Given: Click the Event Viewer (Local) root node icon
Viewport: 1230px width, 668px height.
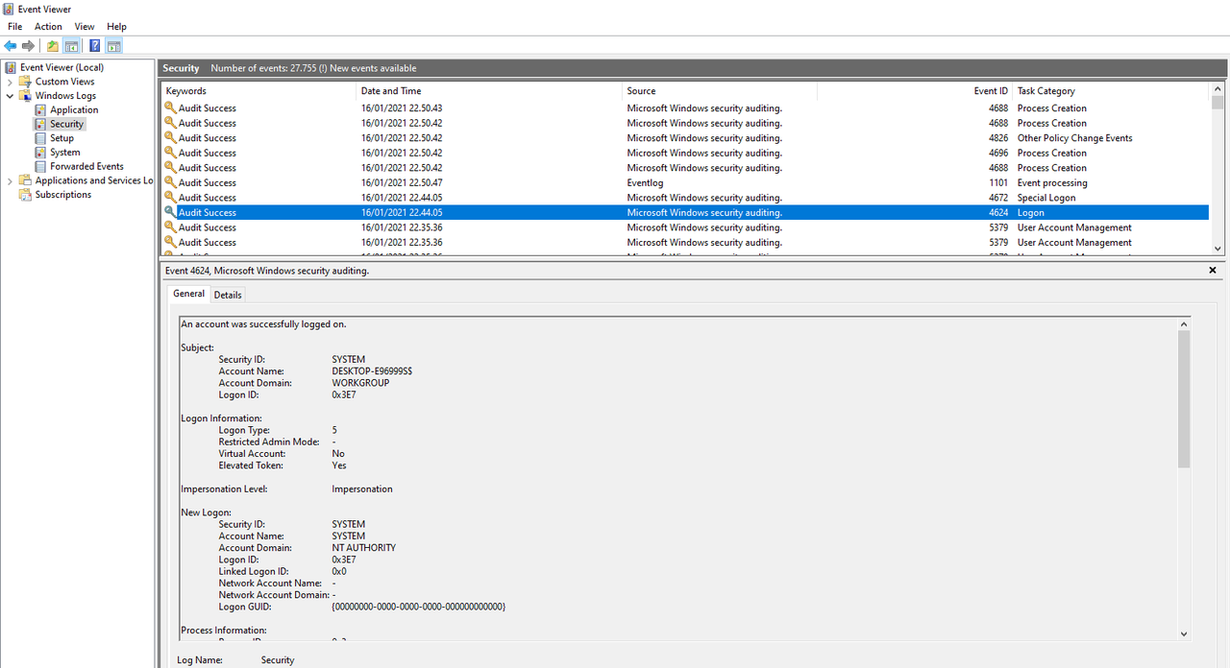Looking at the screenshot, I should pos(11,67).
